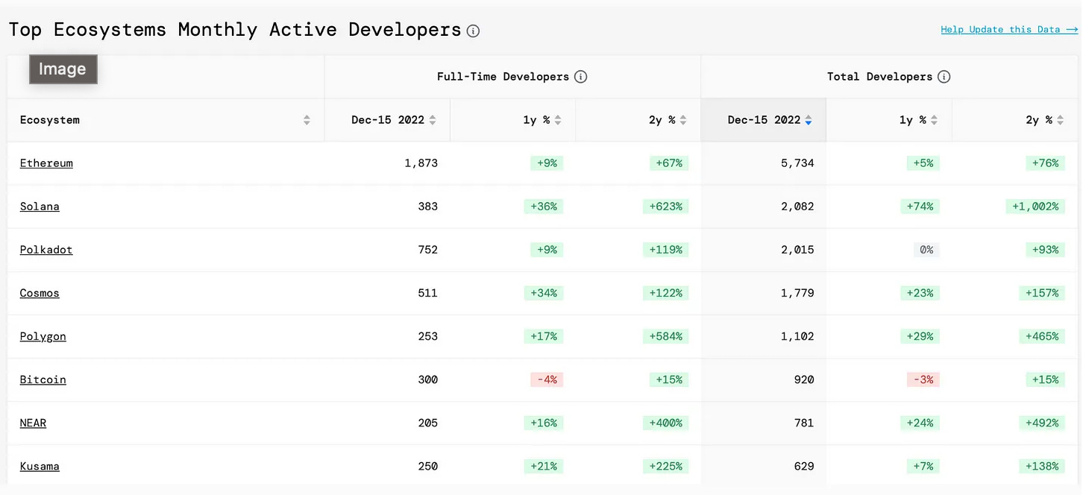This screenshot has width=1083, height=495.
Task: Select Polkadot total developers 2,015
Action: (797, 250)
